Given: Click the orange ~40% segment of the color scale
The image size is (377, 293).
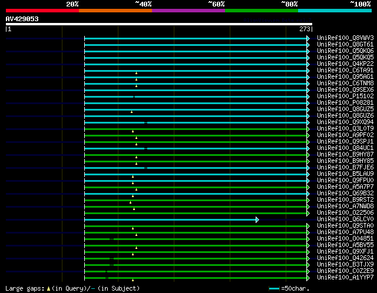Looking at the screenshot, I should tap(115, 11).
